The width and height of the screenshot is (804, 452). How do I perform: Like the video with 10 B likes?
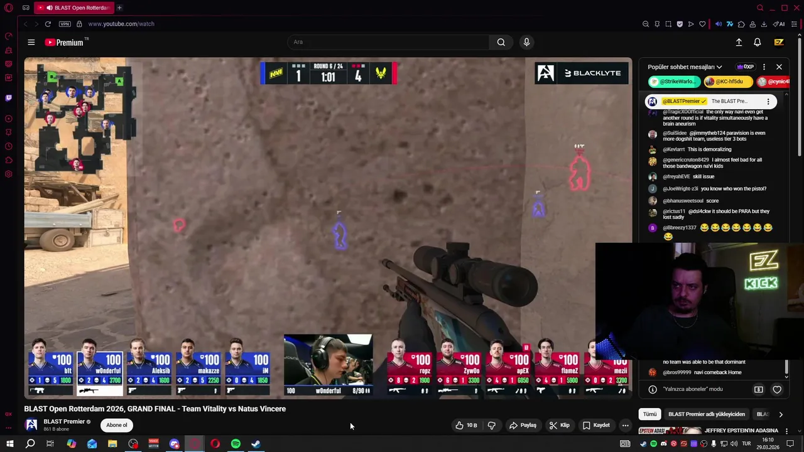(466, 426)
